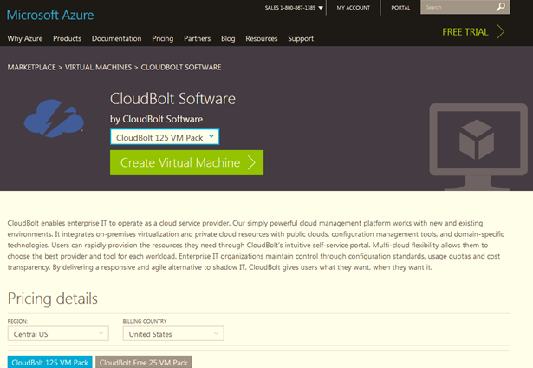Image resolution: width=533 pixels, height=368 pixels.
Task: Open the Resources menu item
Action: 262,38
